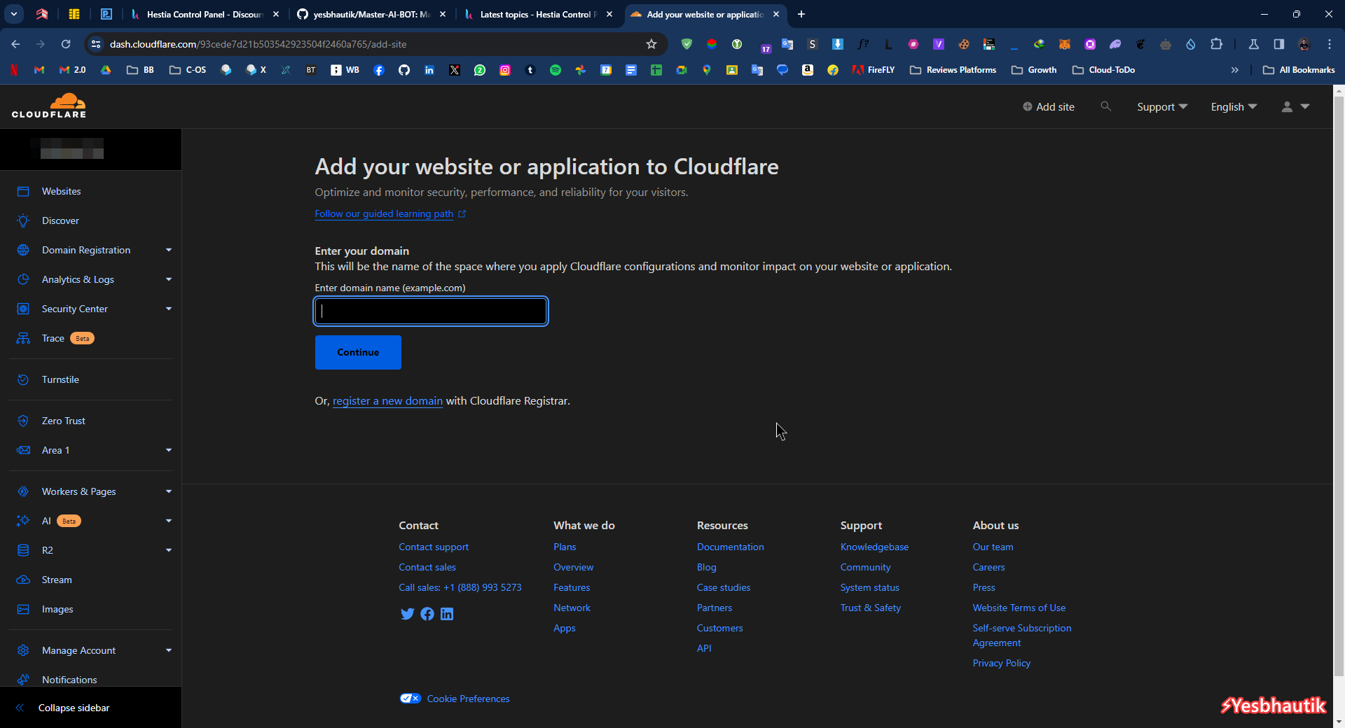Click Add site in header
Image resolution: width=1345 pixels, height=728 pixels.
(x=1049, y=106)
